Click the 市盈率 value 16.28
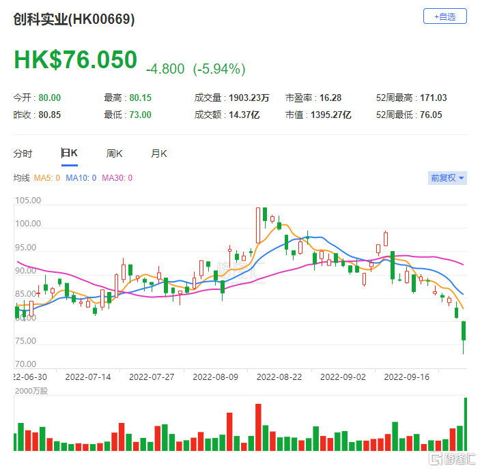This screenshot has width=480, height=470. (x=330, y=98)
